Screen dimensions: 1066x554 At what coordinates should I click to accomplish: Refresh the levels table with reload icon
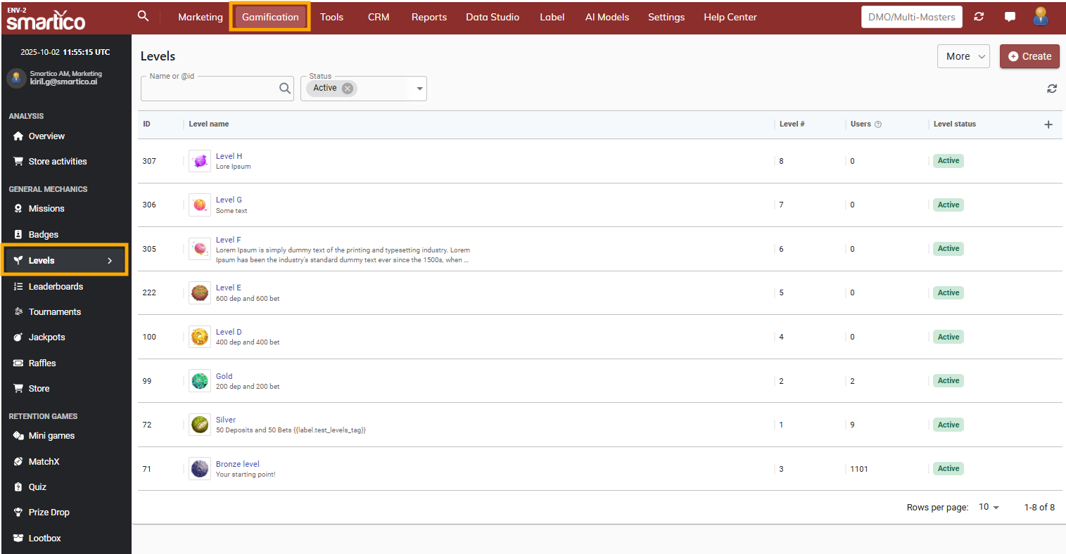(1052, 89)
